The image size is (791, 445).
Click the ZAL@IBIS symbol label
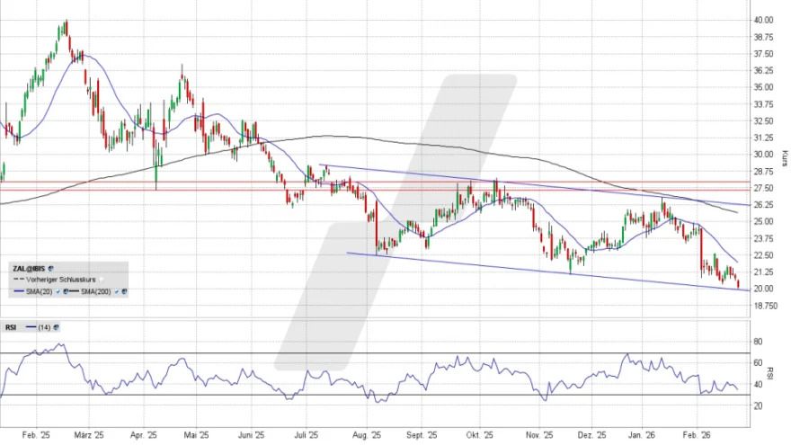[x=29, y=268]
